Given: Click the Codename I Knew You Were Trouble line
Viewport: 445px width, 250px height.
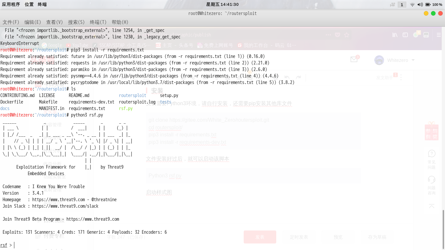Looking at the screenshot, I should point(44,187).
